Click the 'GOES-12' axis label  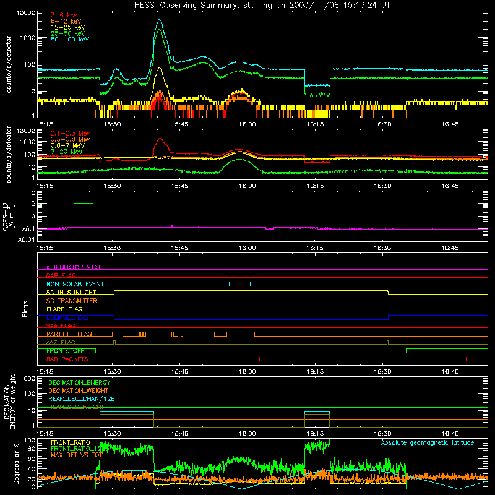point(6,216)
